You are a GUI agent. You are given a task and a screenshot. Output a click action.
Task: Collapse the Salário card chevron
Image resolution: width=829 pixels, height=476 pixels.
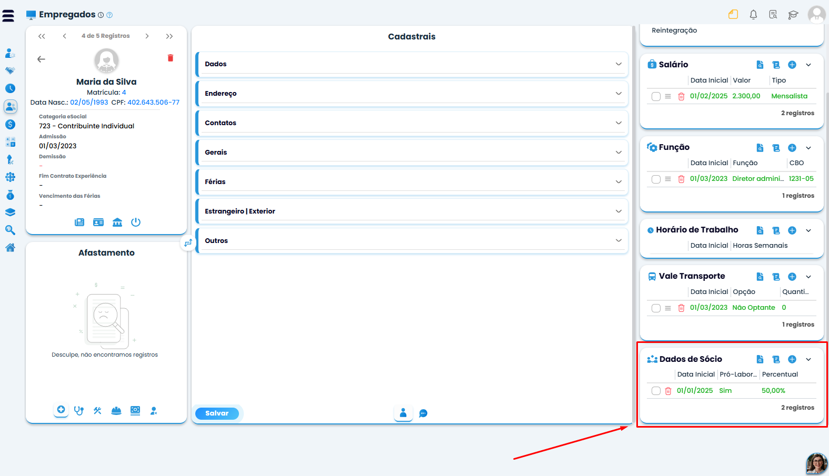pyautogui.click(x=808, y=65)
